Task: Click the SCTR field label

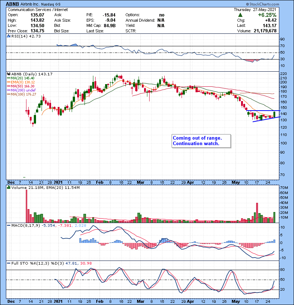Action: (x=131, y=31)
